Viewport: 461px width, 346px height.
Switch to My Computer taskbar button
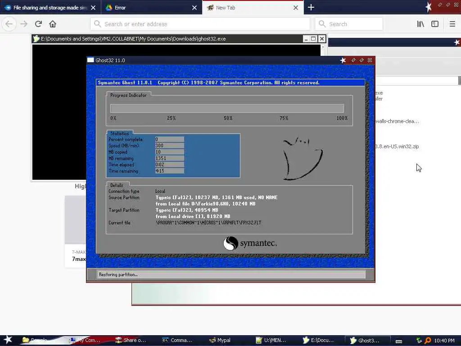tap(86, 341)
